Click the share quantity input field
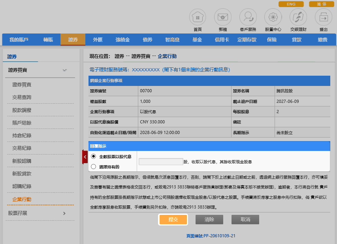Image resolution: width=337 pixels, height=244 pixels. pyautogui.click(x=161, y=162)
